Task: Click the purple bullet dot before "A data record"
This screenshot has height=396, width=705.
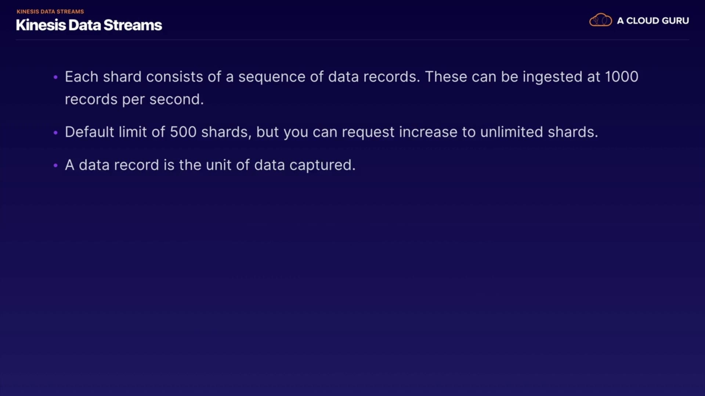Action: pyautogui.click(x=55, y=165)
